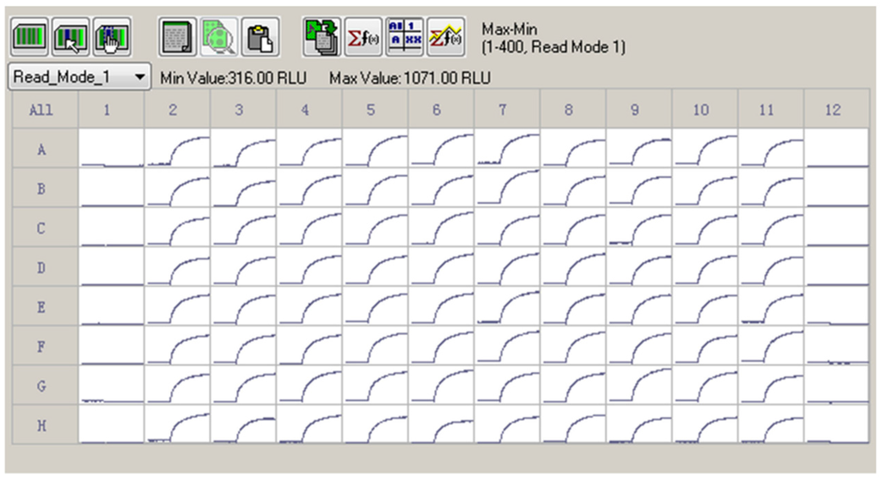This screenshot has height=481, width=880.
Task: Click the green export data icon
Action: point(322,37)
